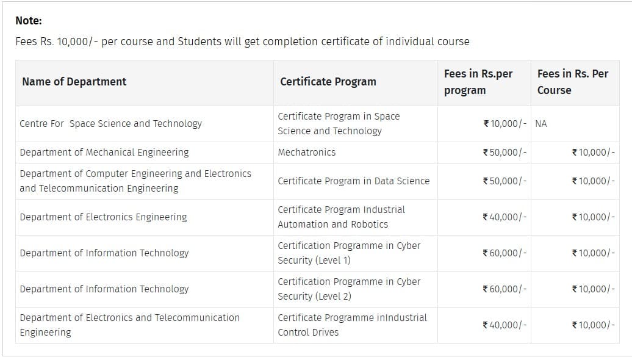Click Department of Electronics and Telecommunication Engineering cell
This screenshot has height=357, width=632.
tap(129, 325)
